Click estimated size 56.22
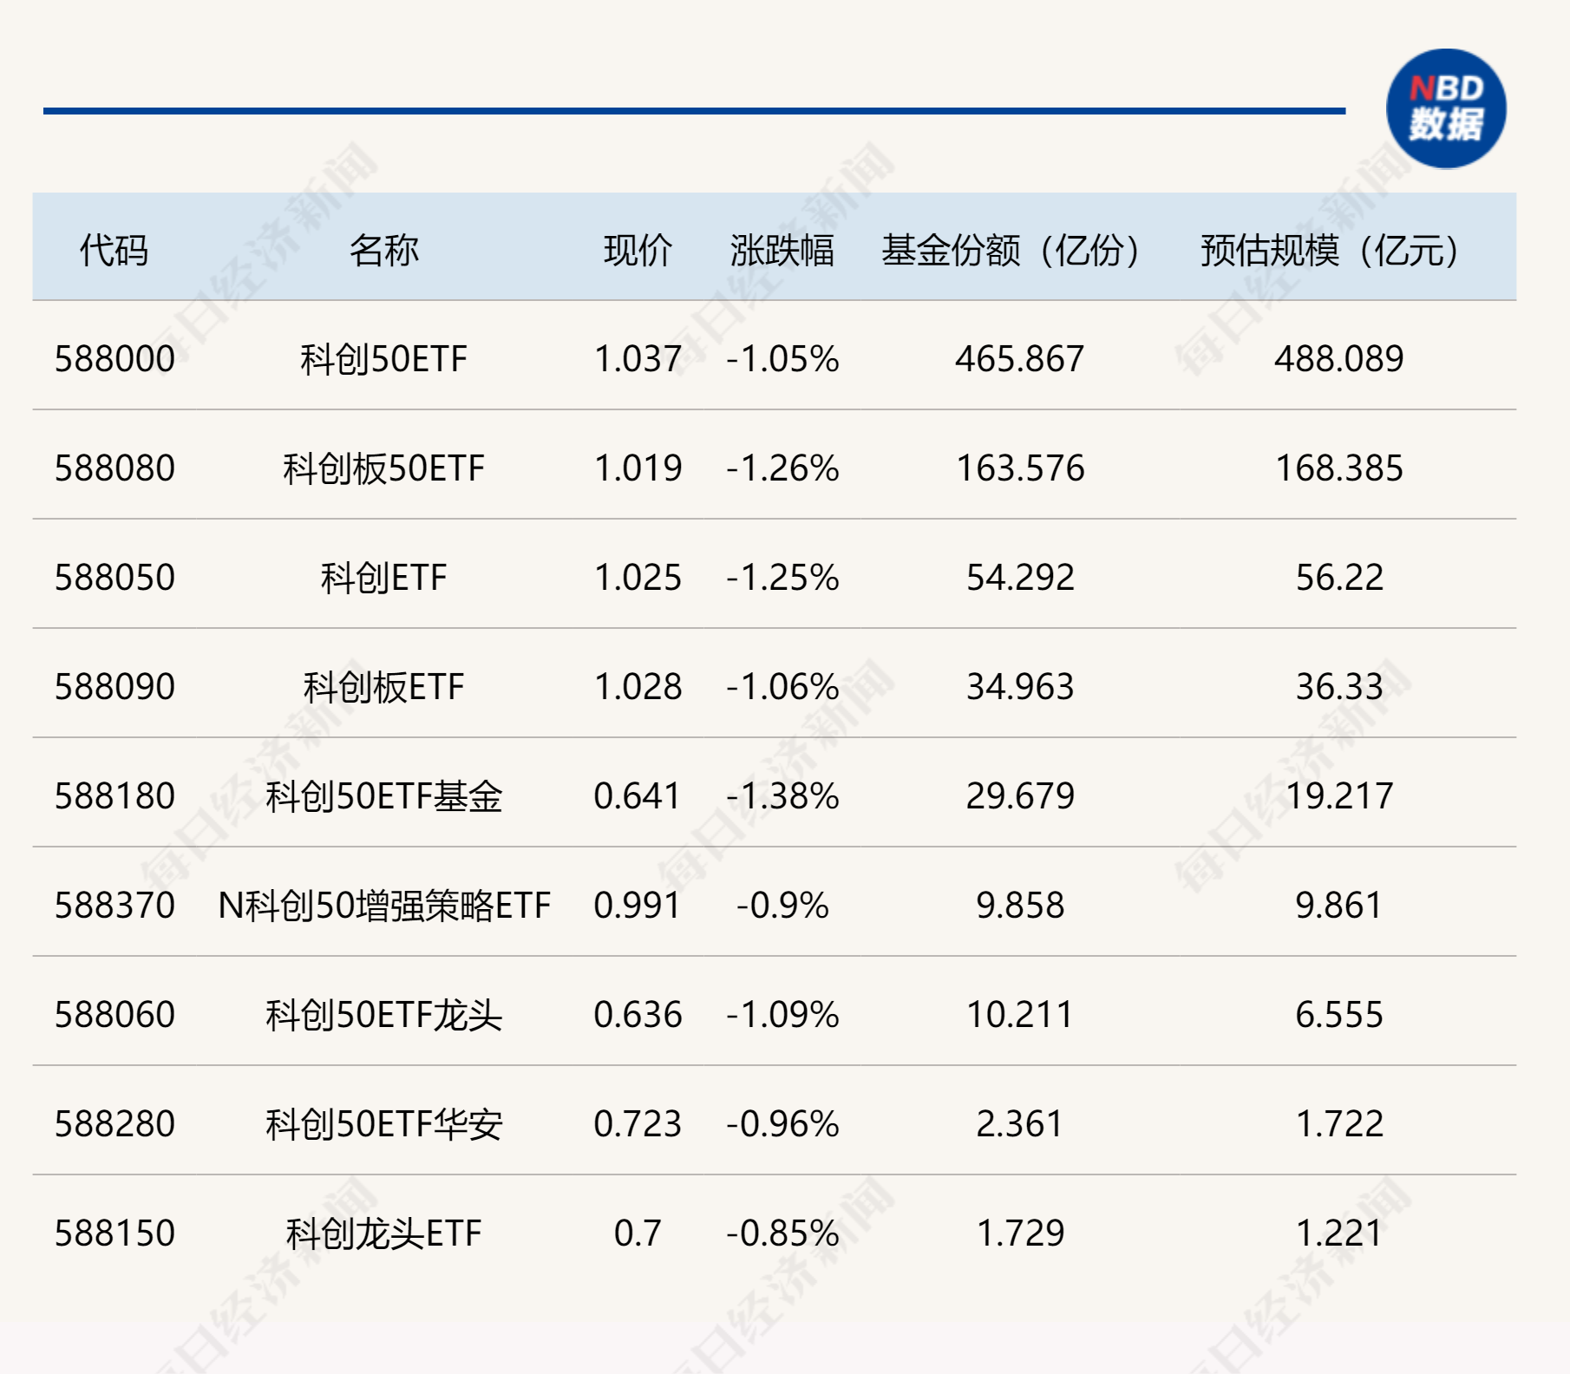The height and width of the screenshot is (1374, 1570). coord(1338,578)
